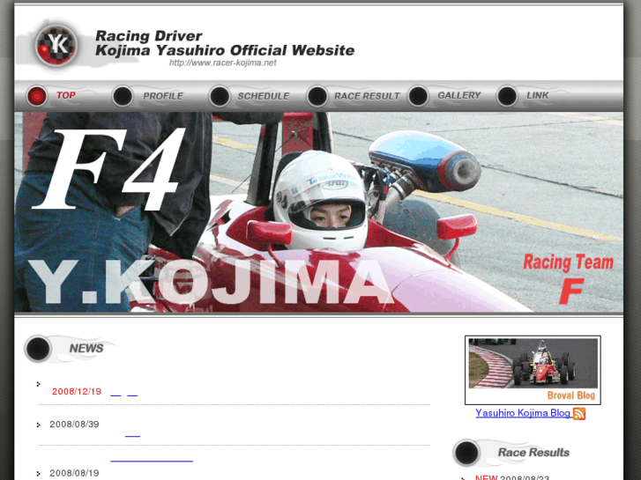
Task: Click the black circle icon beside SCHEDULE
Action: (x=220, y=96)
